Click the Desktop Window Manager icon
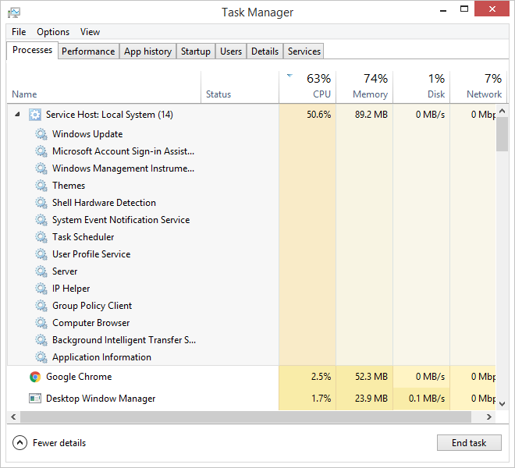This screenshot has width=515, height=468. click(35, 399)
